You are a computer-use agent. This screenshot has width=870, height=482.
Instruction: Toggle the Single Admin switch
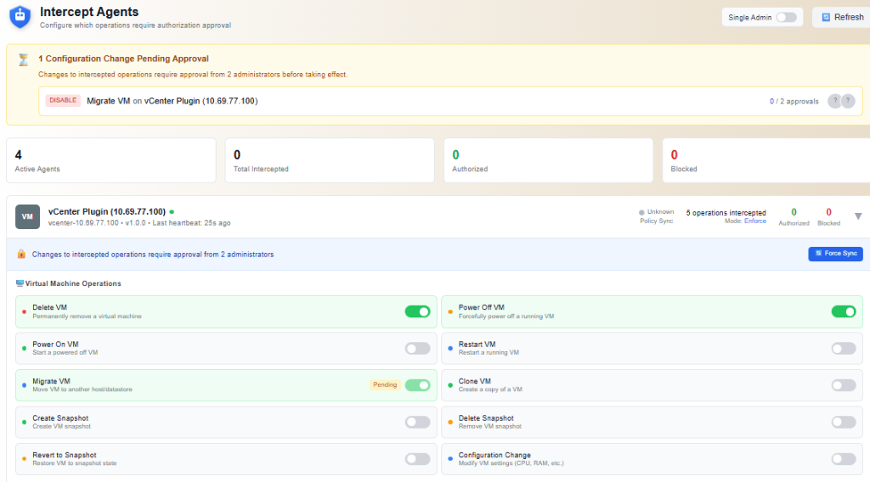click(x=786, y=17)
